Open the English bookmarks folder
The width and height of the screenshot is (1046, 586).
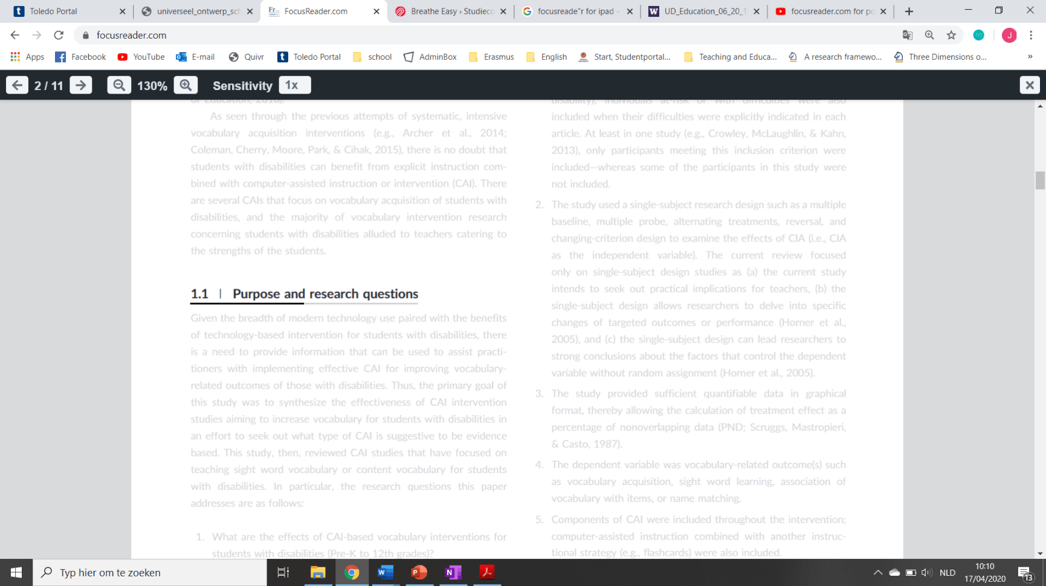(547, 57)
